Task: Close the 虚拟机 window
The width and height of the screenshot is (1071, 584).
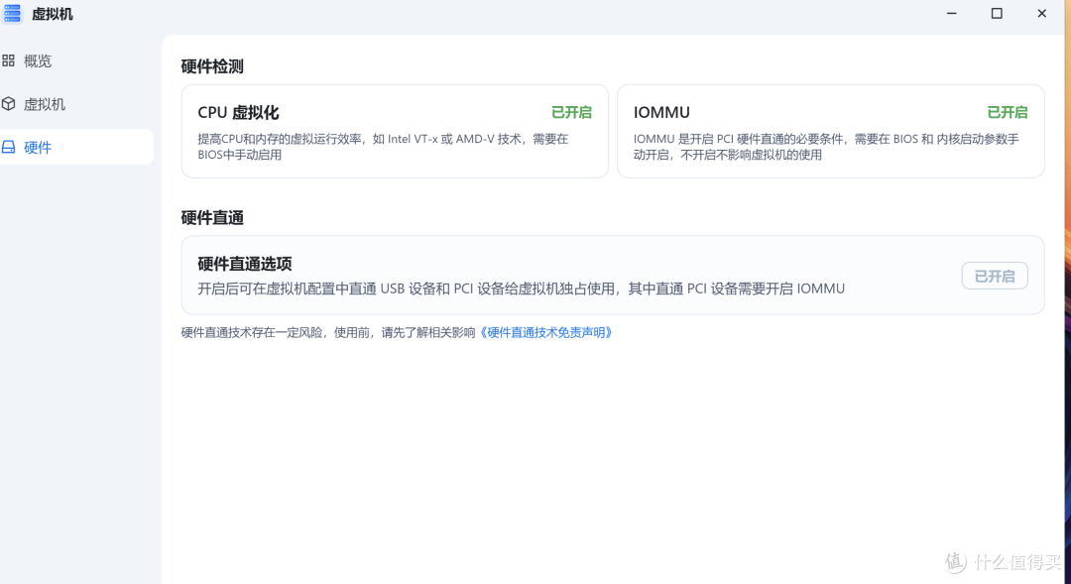Action: click(1041, 14)
